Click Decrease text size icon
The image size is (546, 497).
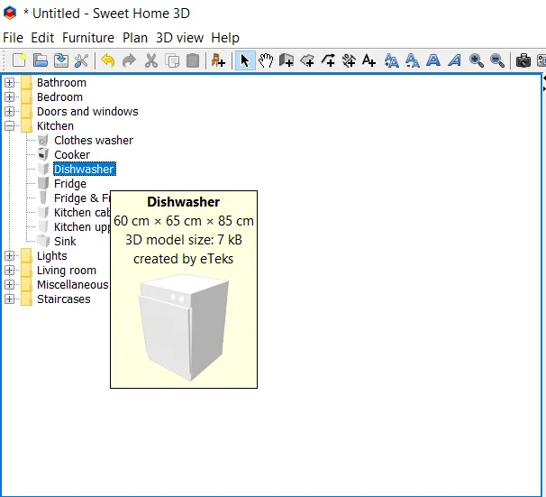[x=413, y=60]
